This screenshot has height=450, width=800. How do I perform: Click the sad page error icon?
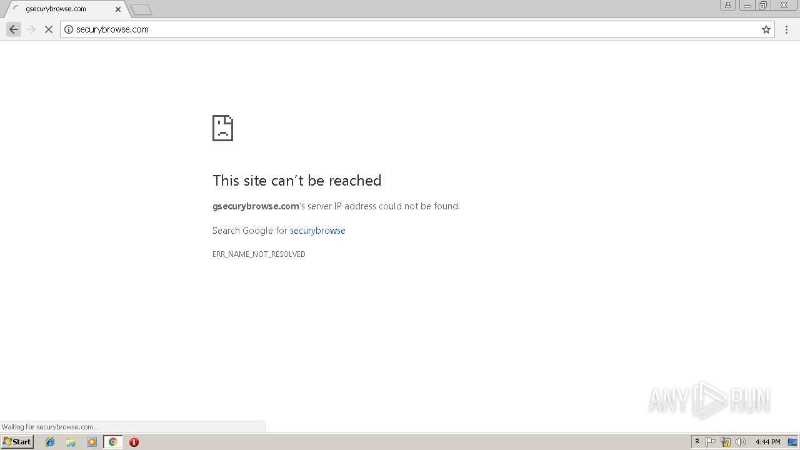[223, 128]
